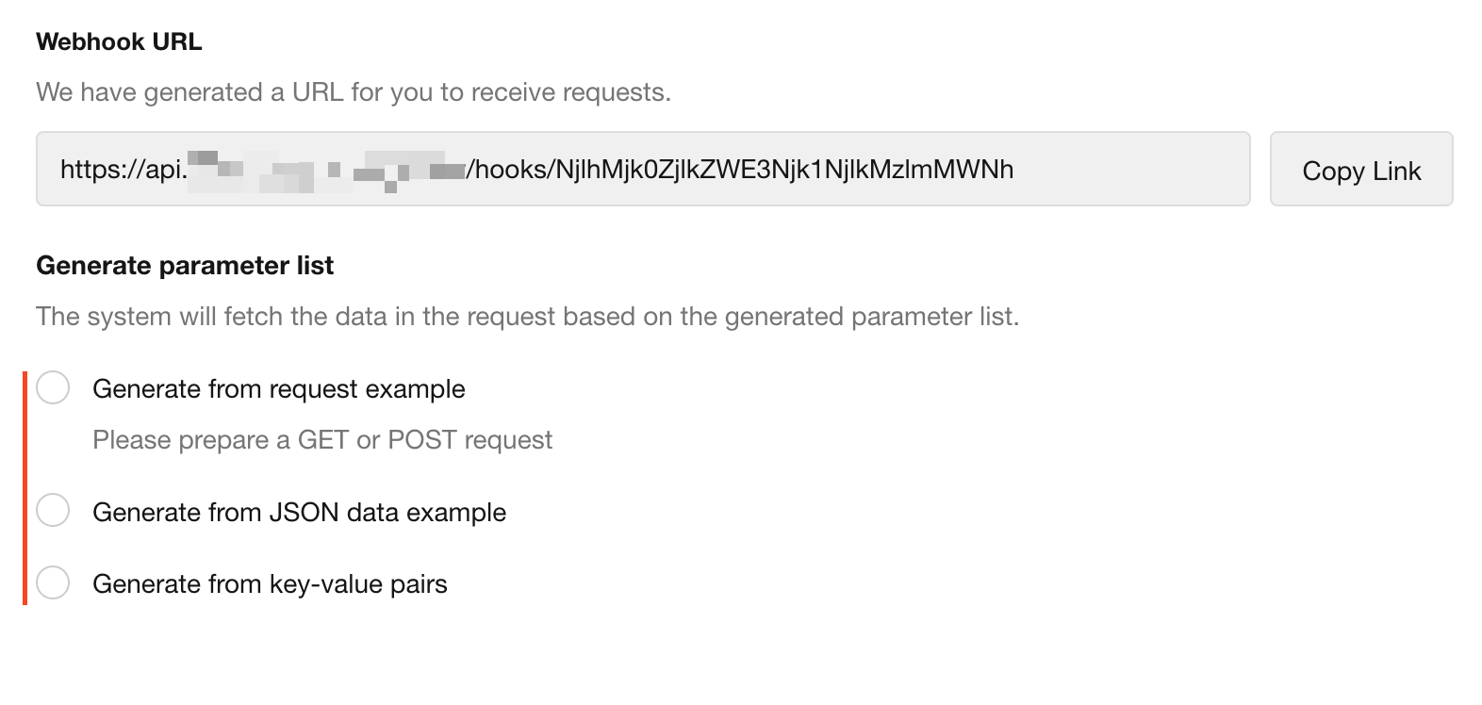The width and height of the screenshot is (1482, 705).
Task: Click the "We have generated a URL" description
Action: 353,92
